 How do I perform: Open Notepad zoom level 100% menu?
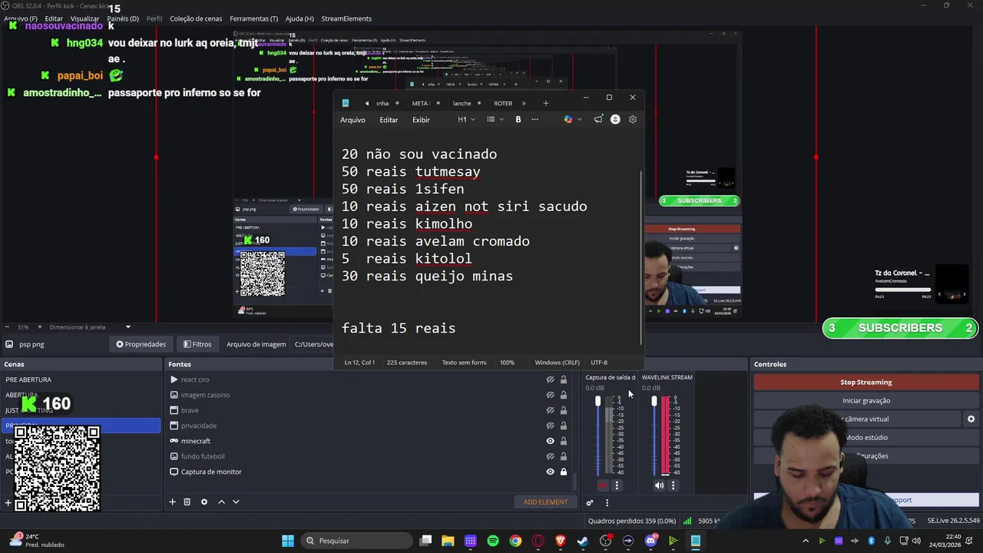tap(507, 363)
